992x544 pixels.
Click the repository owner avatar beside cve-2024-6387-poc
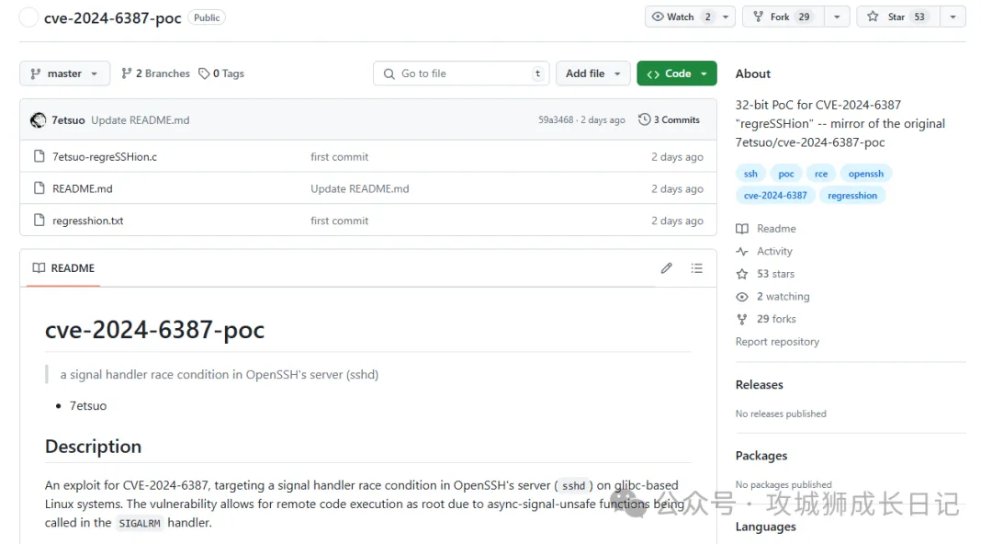(28, 17)
